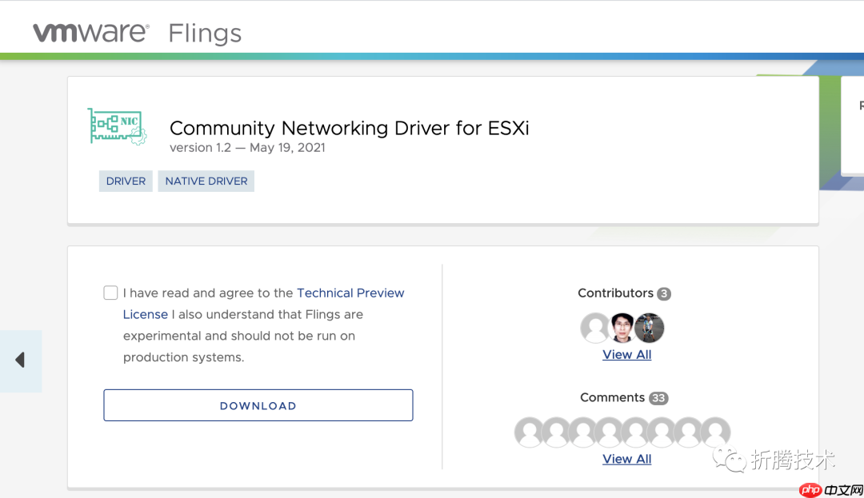The width and height of the screenshot is (864, 498).
Task: Open the third contributor's photo avatar
Action: pos(649,328)
